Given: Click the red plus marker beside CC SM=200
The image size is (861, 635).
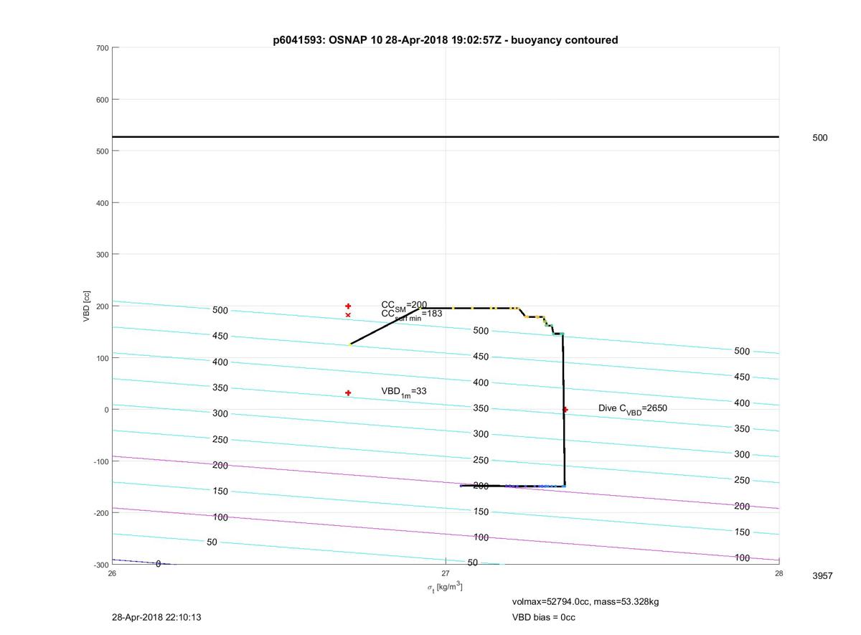Looking at the screenshot, I should tap(348, 306).
